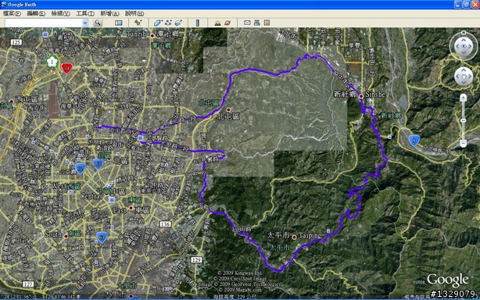Click inside the search text field
Image resolution: width=480 pixels, height=300 pixels.
pyautogui.click(x=44, y=23)
